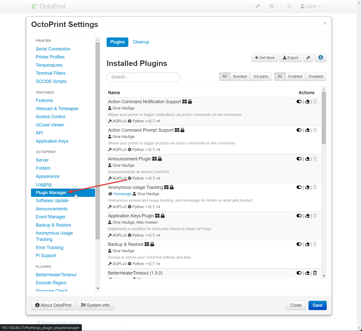
Task: Open the OctoPrint system settings wrench icon
Action: 258,6
